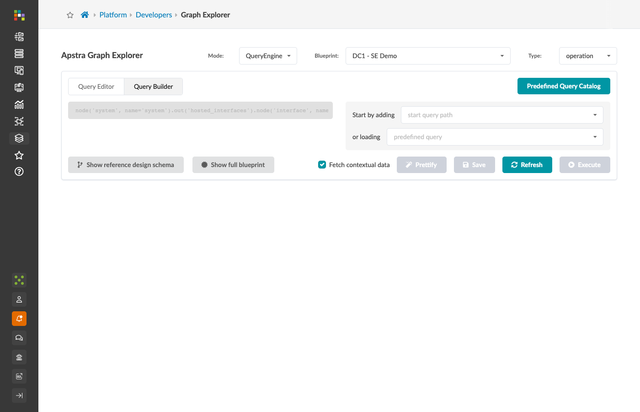Click the Refresh button
640x412 pixels.
527,165
